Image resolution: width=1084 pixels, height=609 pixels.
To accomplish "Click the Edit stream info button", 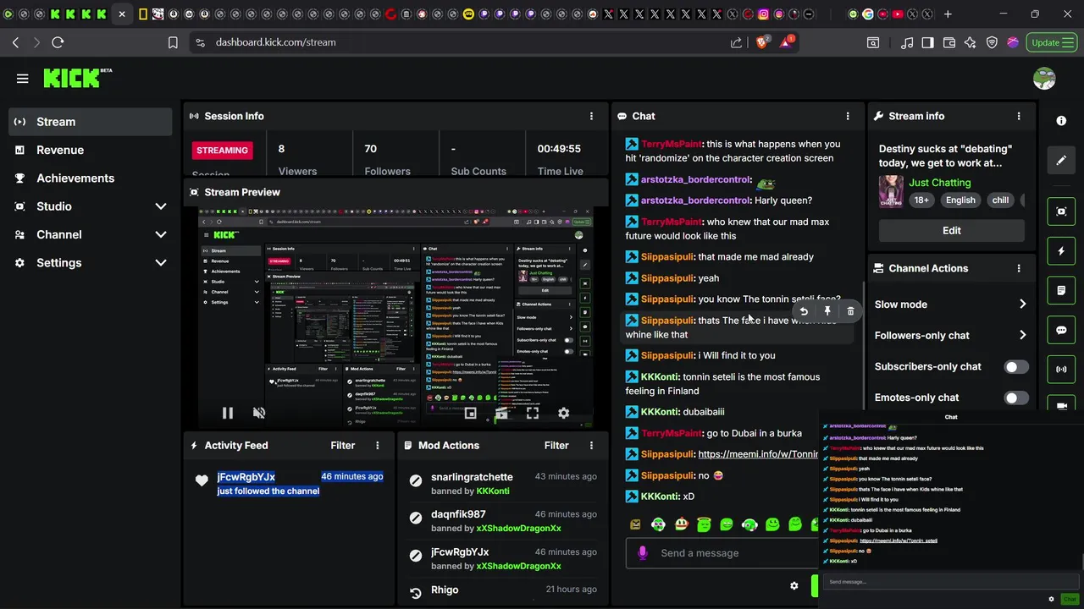I will coord(952,230).
